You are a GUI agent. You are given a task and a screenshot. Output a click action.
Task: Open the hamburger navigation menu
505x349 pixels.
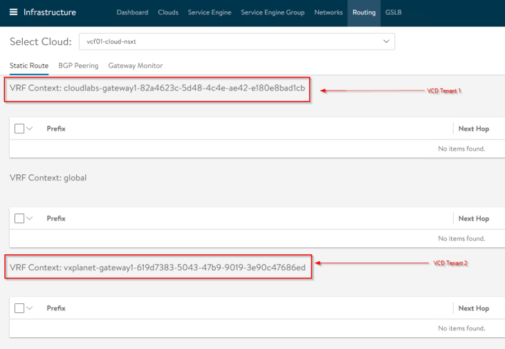pos(14,12)
